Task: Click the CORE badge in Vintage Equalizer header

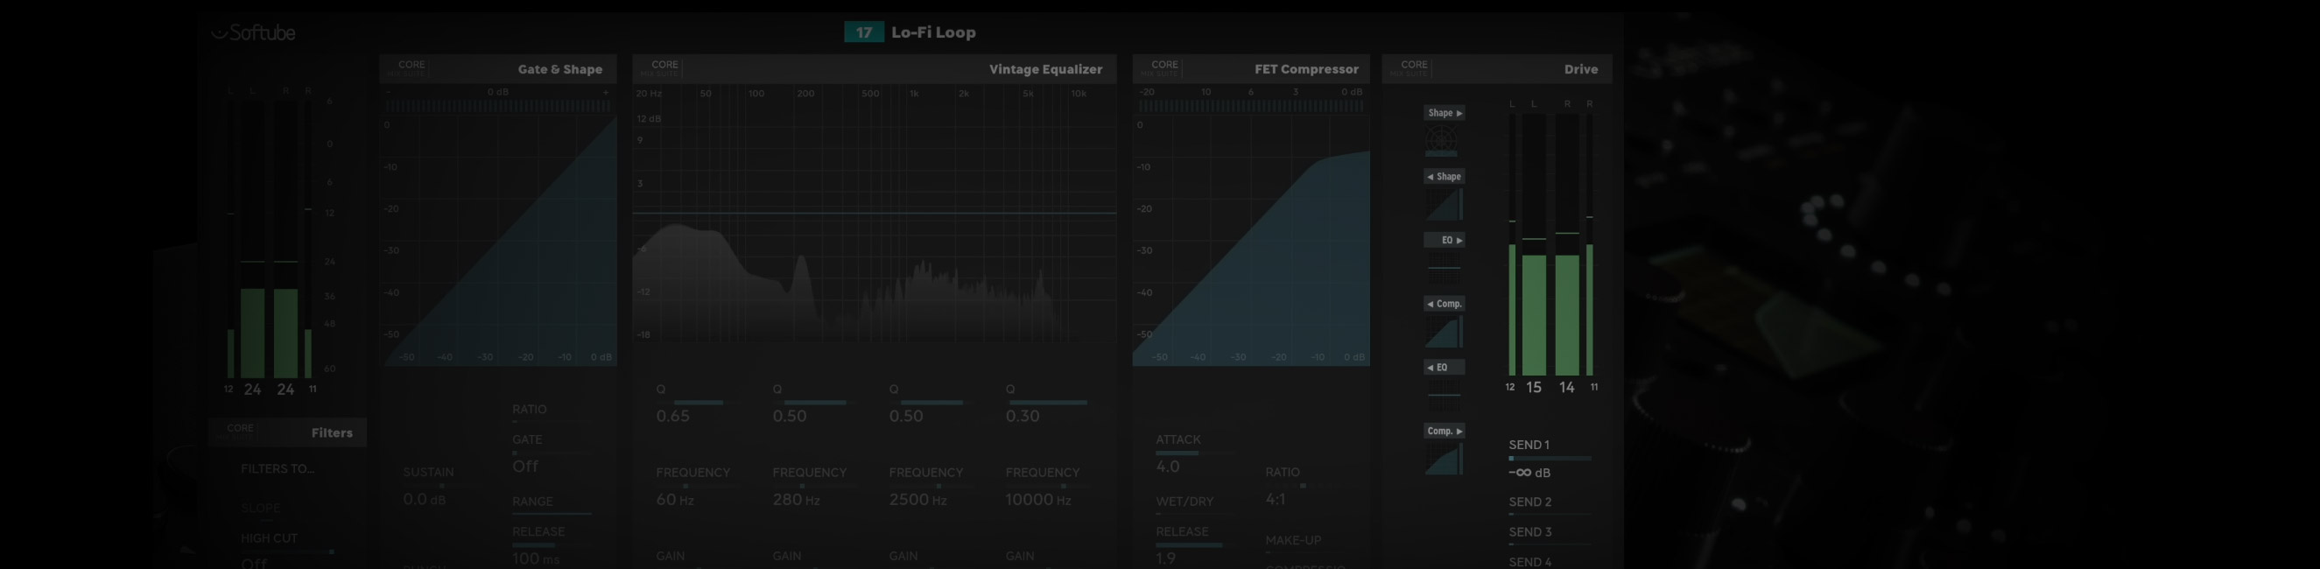Action: (664, 67)
